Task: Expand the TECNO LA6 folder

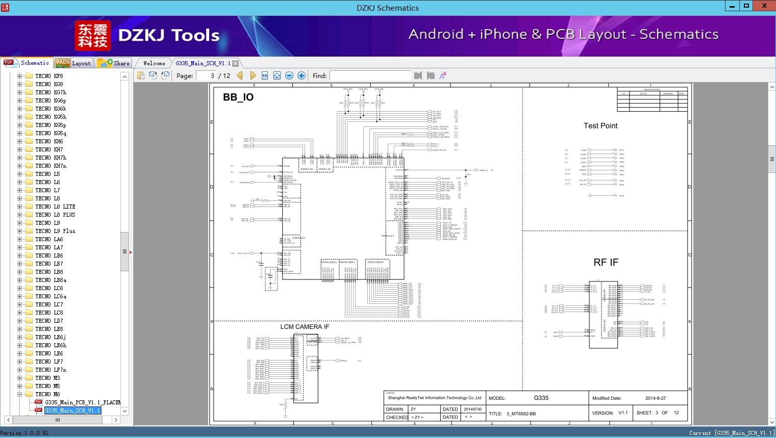Action: 20,239
